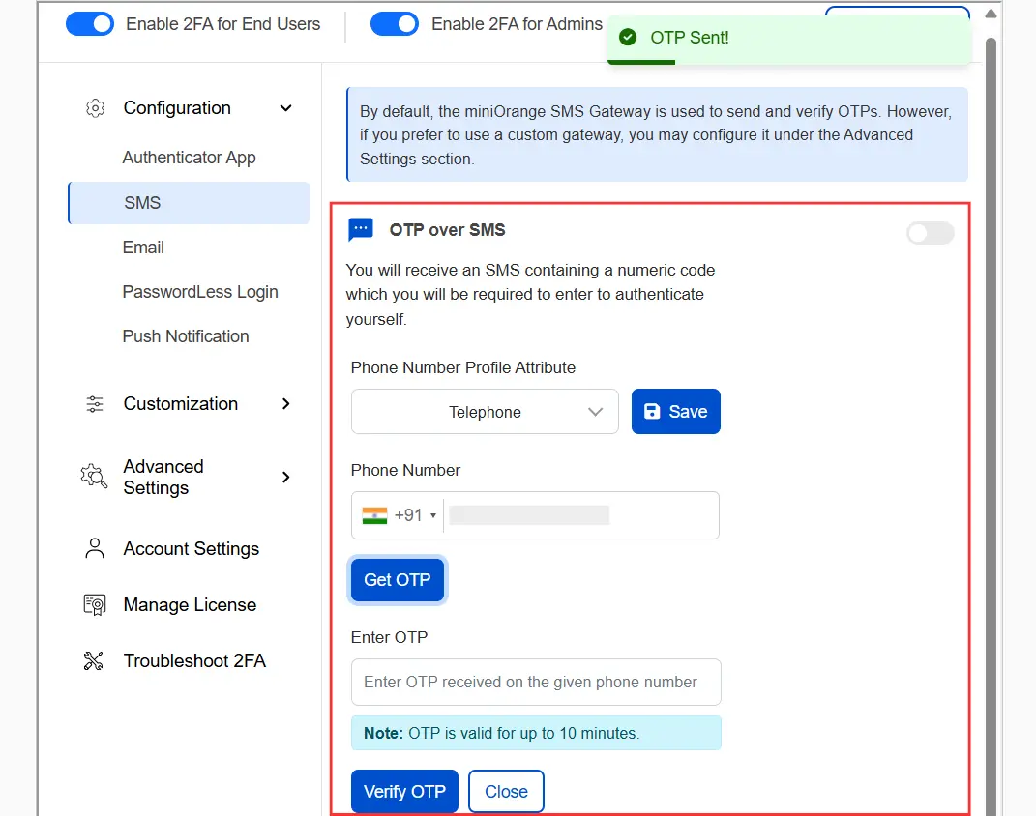Open Troubleshoot 2FA page
This screenshot has width=1036, height=816.
pyautogui.click(x=194, y=661)
